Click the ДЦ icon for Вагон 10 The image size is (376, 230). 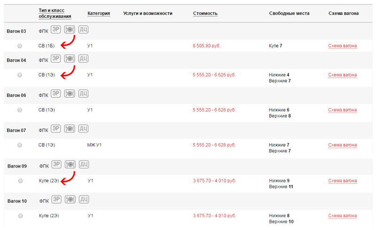[84, 199]
